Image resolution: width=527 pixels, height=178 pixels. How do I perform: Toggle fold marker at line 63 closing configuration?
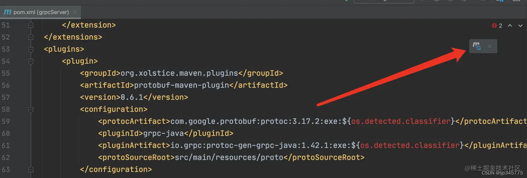(31, 169)
